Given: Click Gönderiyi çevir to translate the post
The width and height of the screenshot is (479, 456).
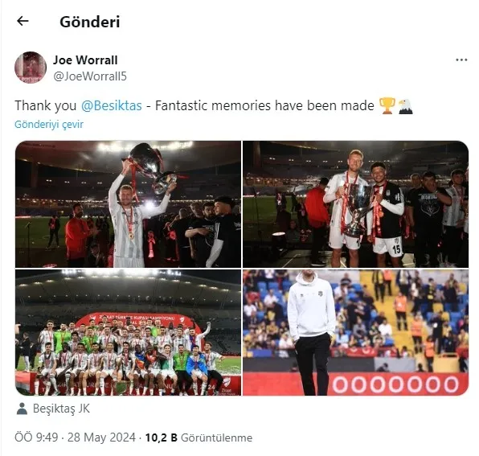Looking at the screenshot, I should coord(49,125).
